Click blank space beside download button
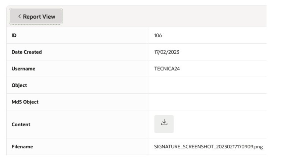This screenshot has width=291, height=159. click(x=221, y=124)
